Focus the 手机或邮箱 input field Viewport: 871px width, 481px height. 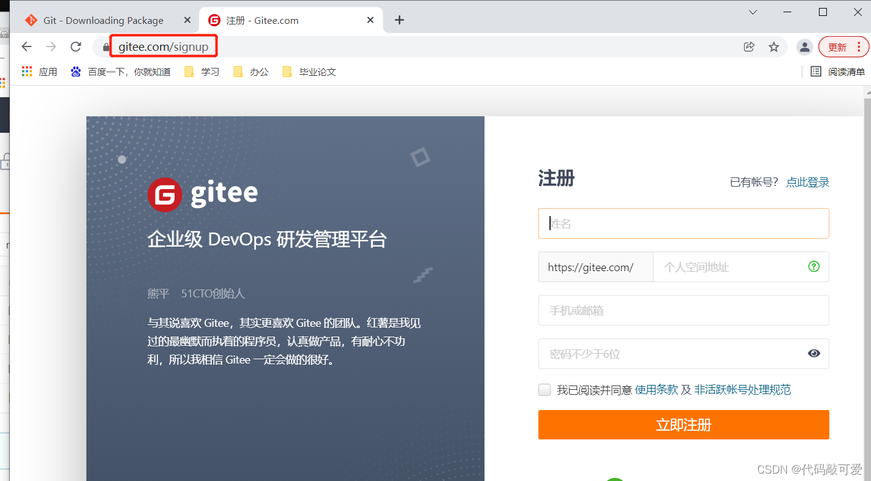684,310
